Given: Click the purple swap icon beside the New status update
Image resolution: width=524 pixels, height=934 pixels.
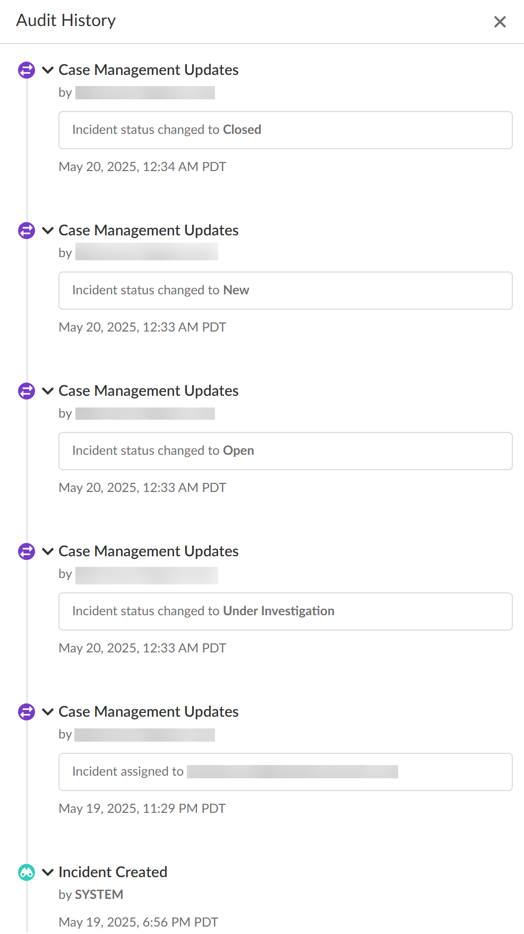Looking at the screenshot, I should pyautogui.click(x=27, y=231).
